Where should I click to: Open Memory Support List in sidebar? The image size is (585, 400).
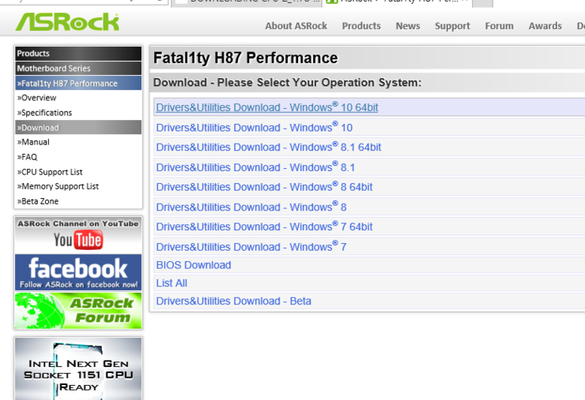(59, 186)
